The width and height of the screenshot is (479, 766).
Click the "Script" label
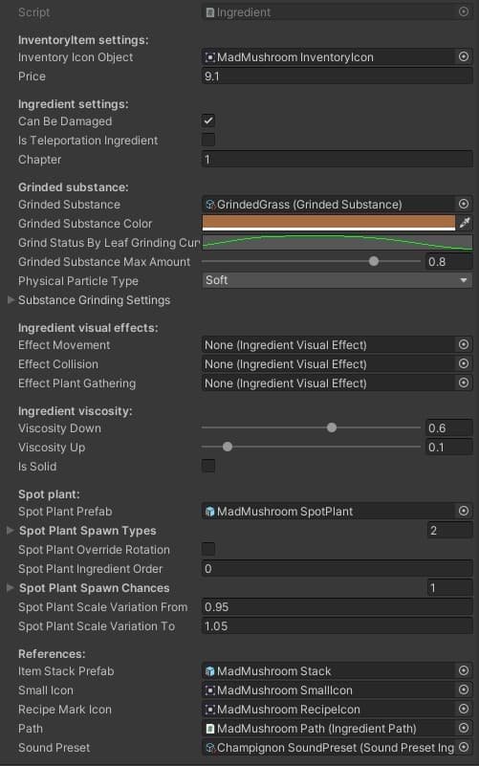tap(33, 12)
